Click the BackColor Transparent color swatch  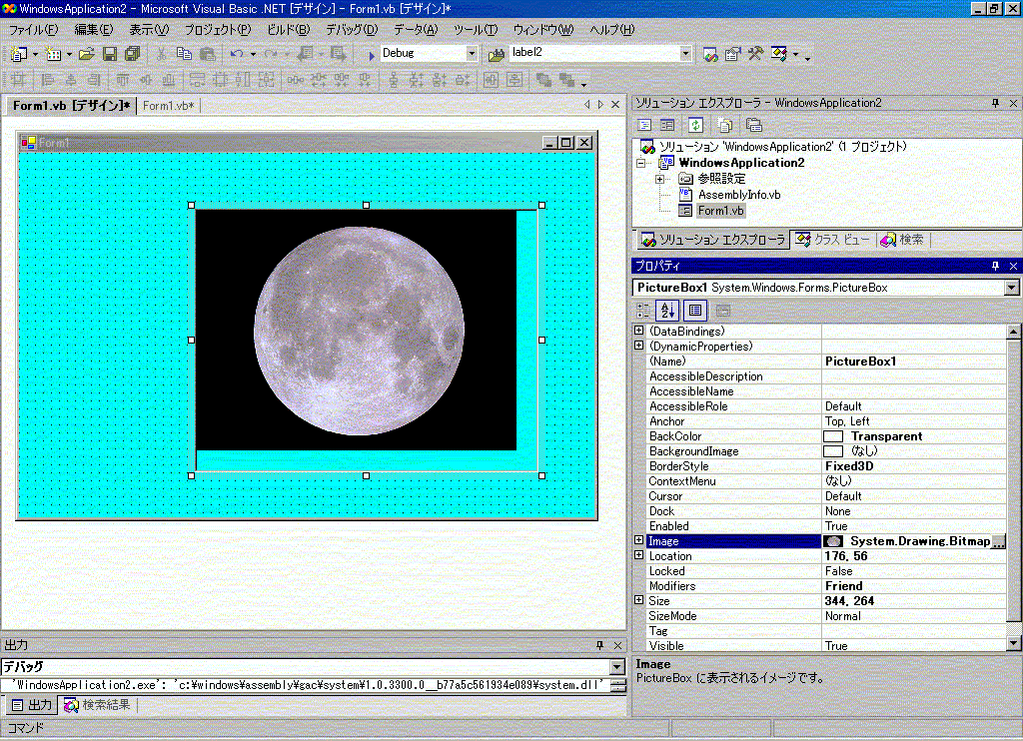click(x=833, y=436)
